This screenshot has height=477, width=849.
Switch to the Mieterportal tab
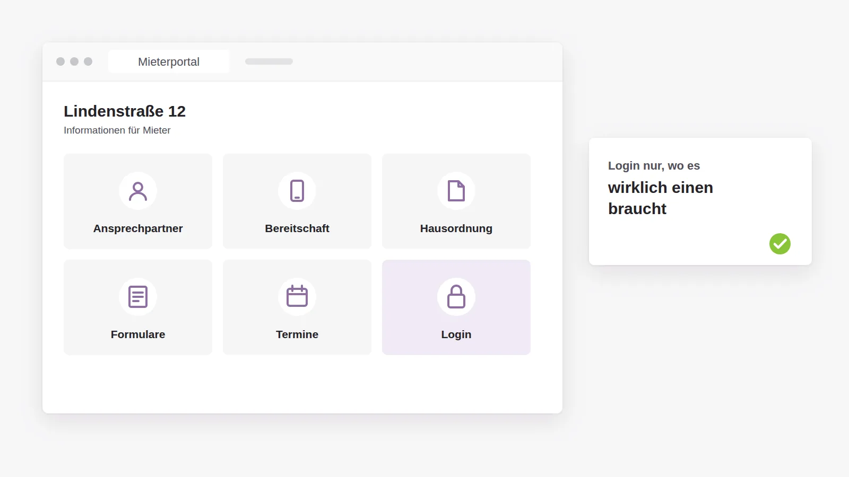169,61
